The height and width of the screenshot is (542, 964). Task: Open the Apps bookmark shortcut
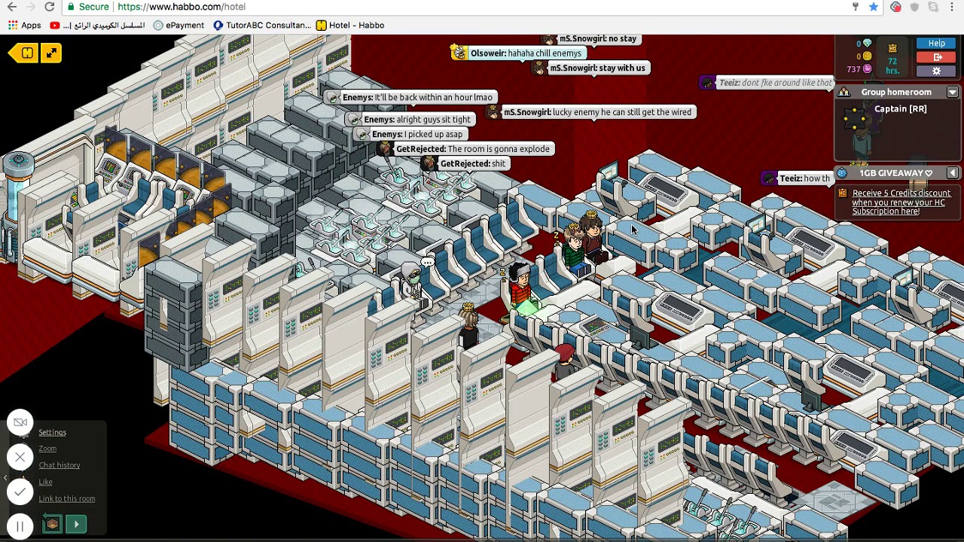coord(24,25)
